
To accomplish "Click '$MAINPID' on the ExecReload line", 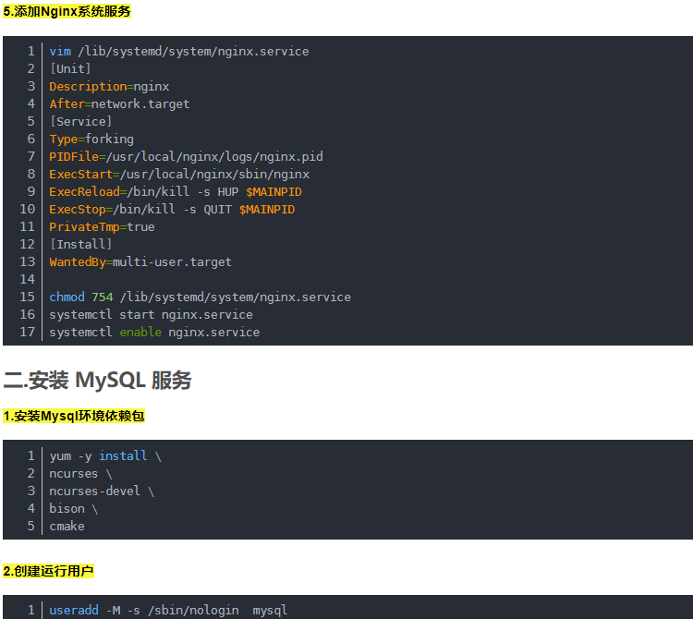I will (274, 192).
